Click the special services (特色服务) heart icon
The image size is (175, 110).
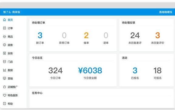tap(5, 95)
